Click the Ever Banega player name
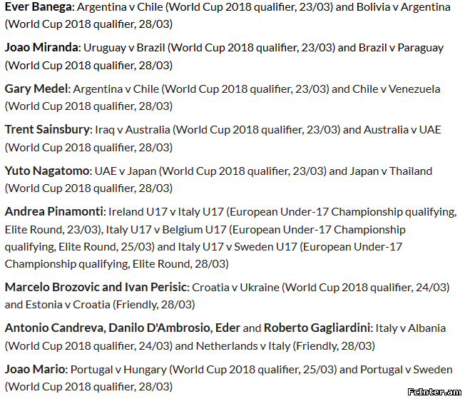Image resolution: width=465 pixels, height=399 pixels. [x=39, y=7]
